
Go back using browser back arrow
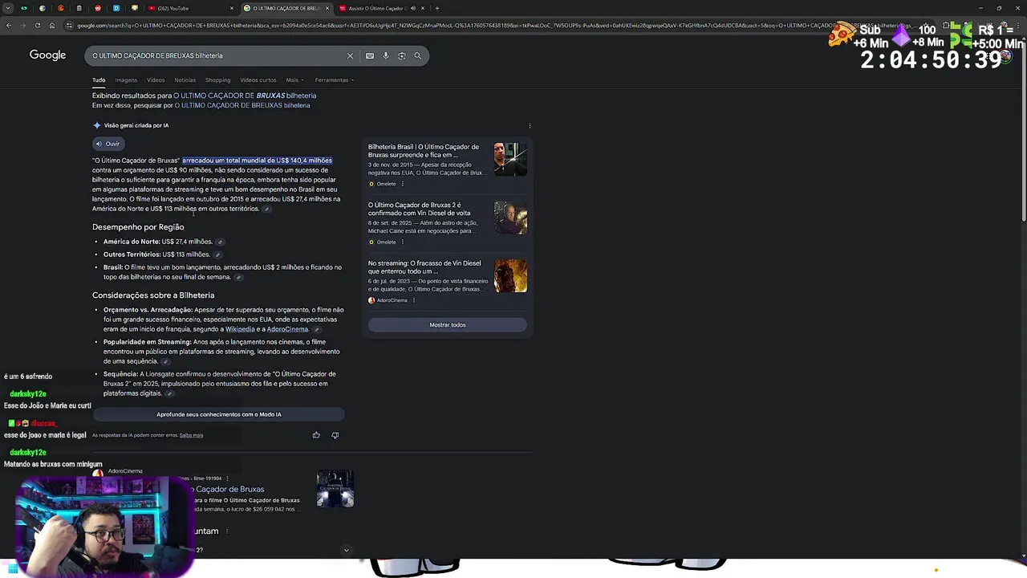coord(8,25)
